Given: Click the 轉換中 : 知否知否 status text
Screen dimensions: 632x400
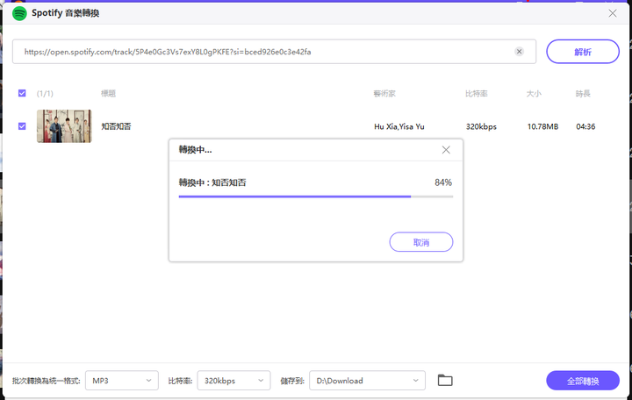Looking at the screenshot, I should (x=212, y=182).
